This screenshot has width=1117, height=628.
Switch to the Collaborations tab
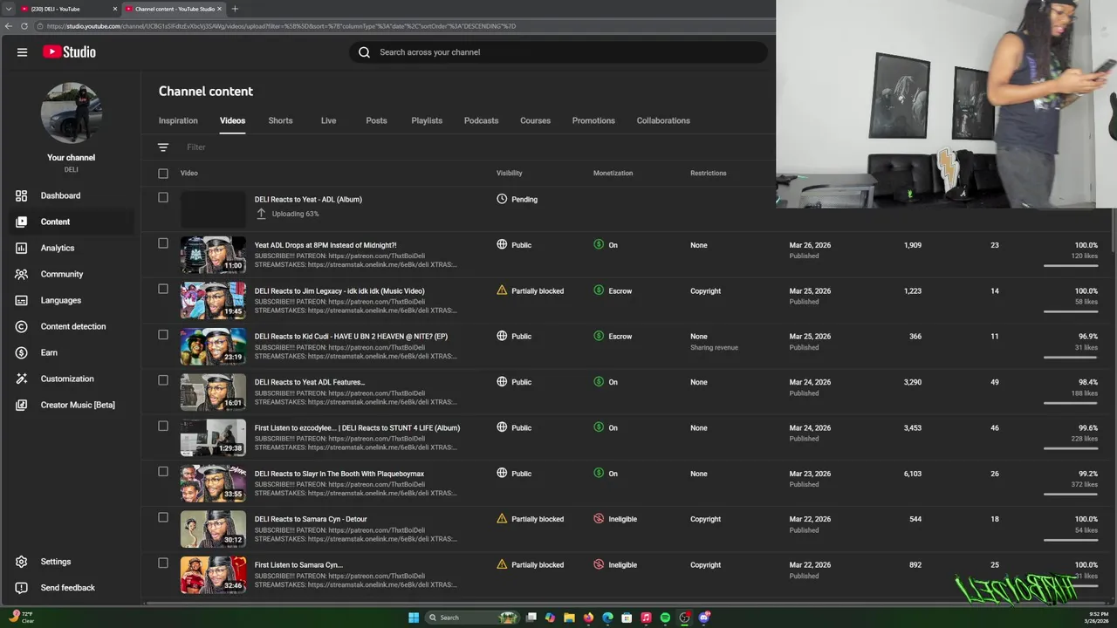click(663, 120)
